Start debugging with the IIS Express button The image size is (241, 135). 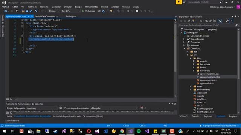click(x=88, y=11)
